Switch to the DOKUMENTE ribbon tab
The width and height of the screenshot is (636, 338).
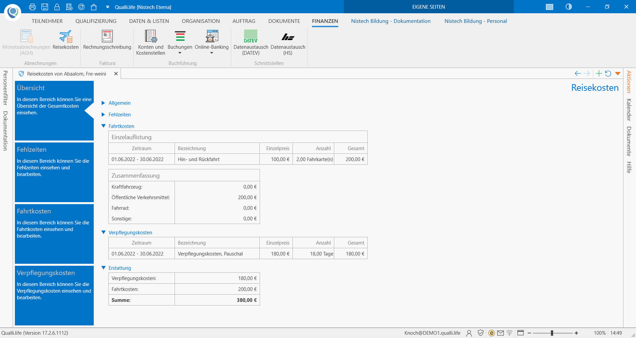point(284,21)
